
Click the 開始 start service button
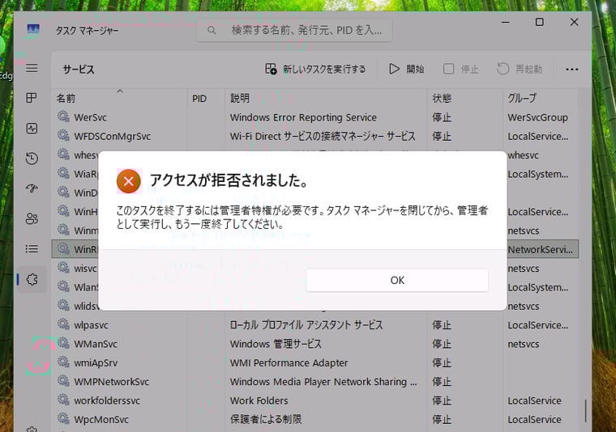point(406,70)
